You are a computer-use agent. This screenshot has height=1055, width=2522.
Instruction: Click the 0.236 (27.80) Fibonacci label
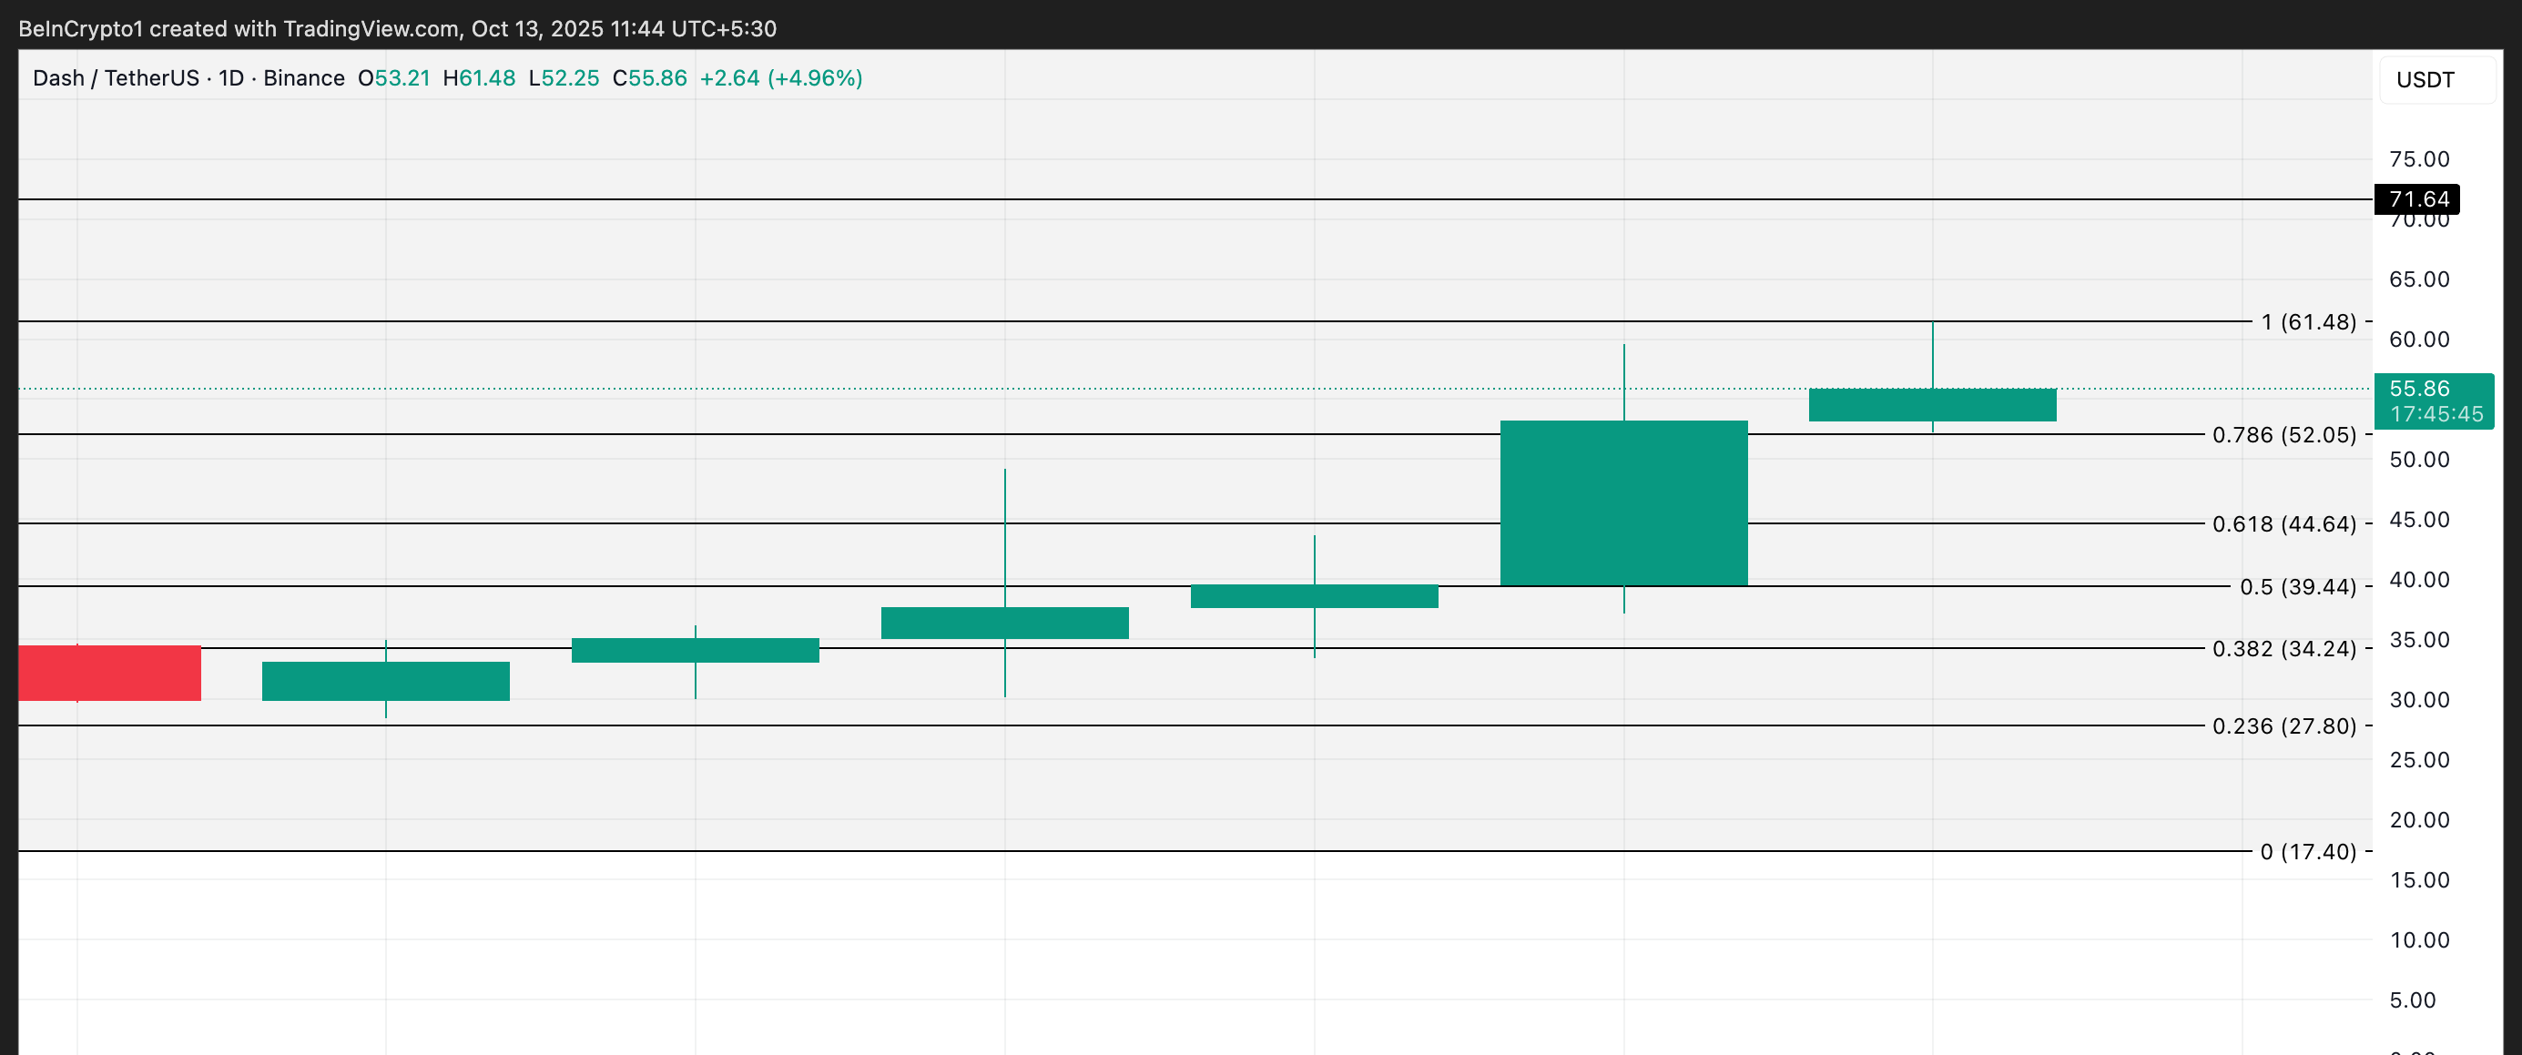(2283, 725)
